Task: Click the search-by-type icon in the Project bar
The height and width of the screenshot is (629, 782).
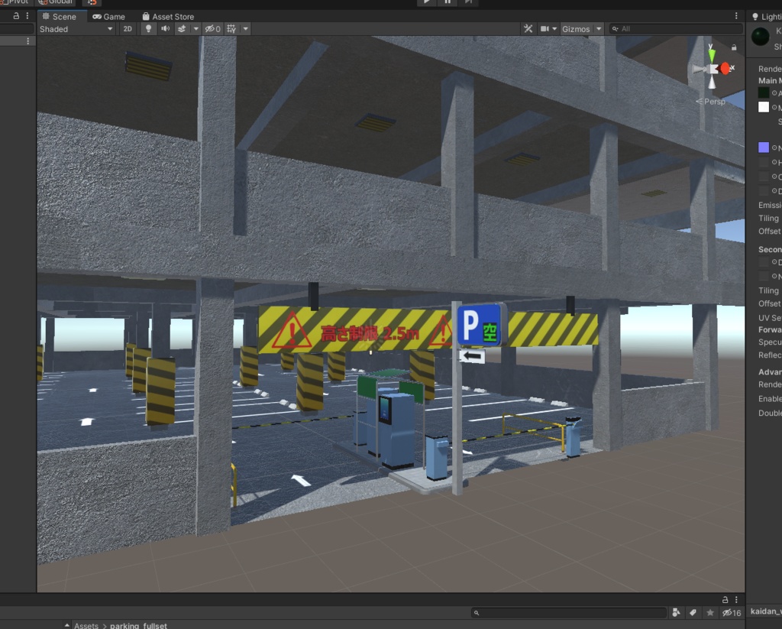Action: 676,612
